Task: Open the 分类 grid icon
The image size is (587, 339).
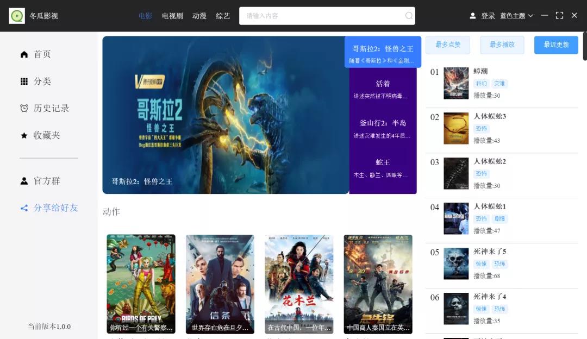Action: coord(24,81)
